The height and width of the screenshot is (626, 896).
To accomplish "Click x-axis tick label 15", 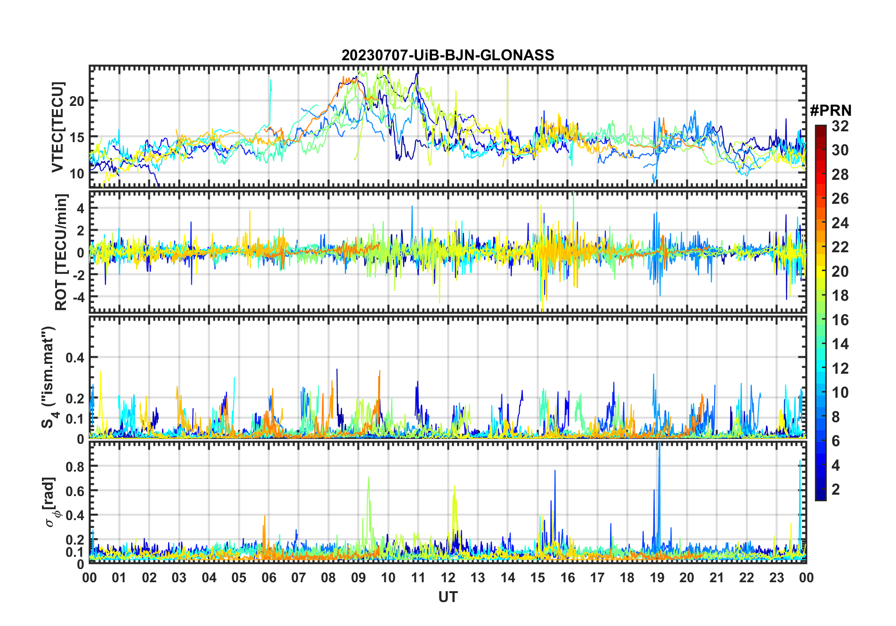I will pyautogui.click(x=538, y=578).
